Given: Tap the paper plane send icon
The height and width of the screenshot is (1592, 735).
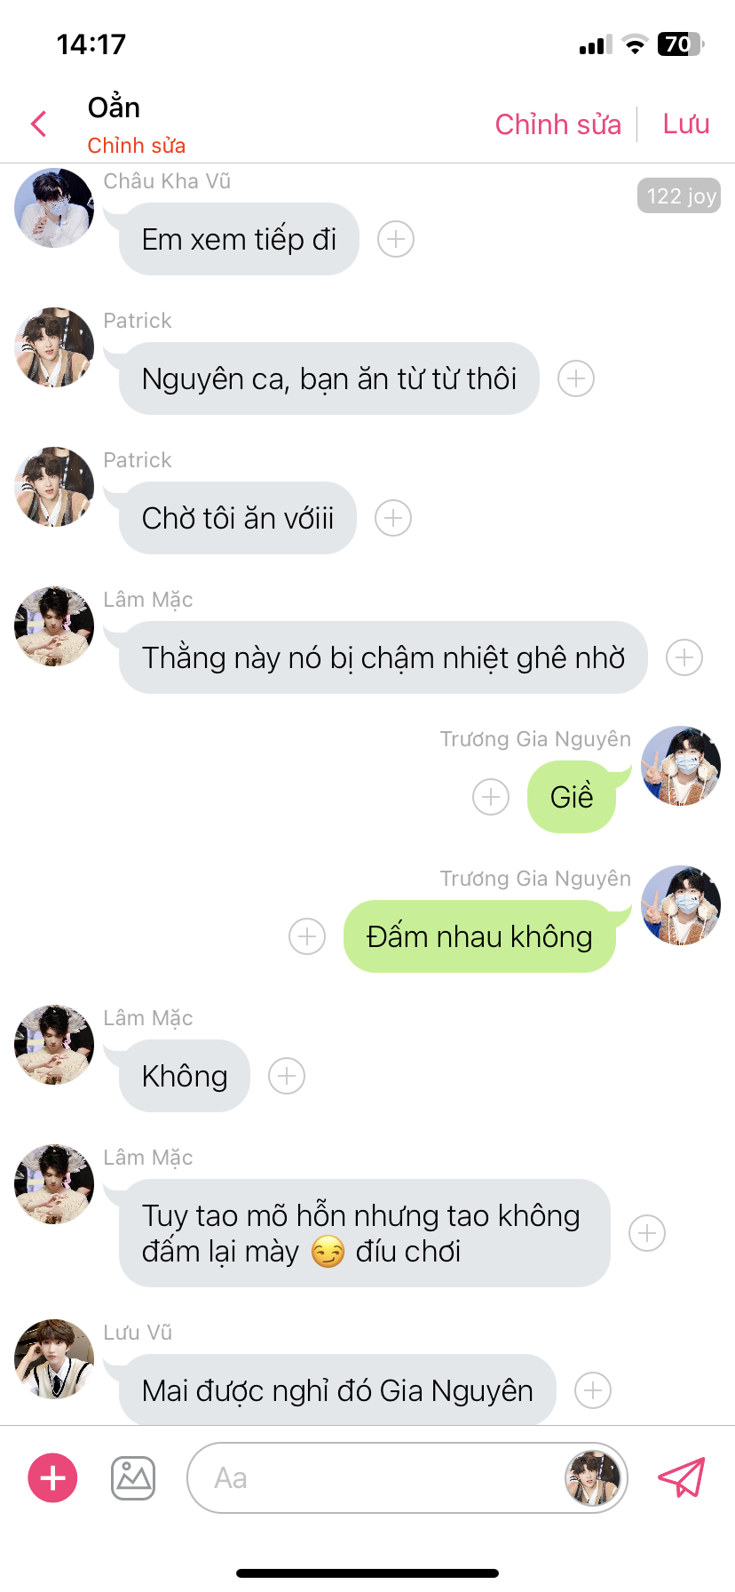Looking at the screenshot, I should 681,1477.
